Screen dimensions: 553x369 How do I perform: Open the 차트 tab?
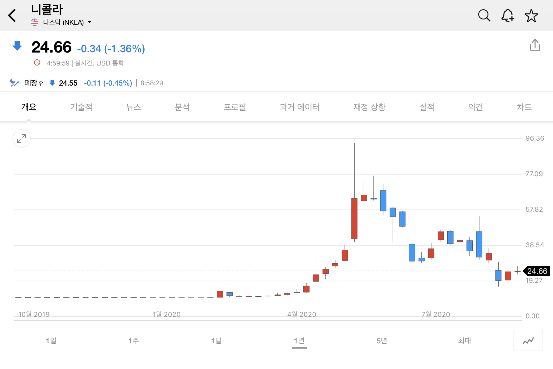click(x=524, y=107)
